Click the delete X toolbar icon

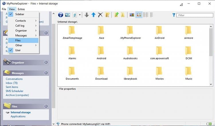(x=100, y=15)
